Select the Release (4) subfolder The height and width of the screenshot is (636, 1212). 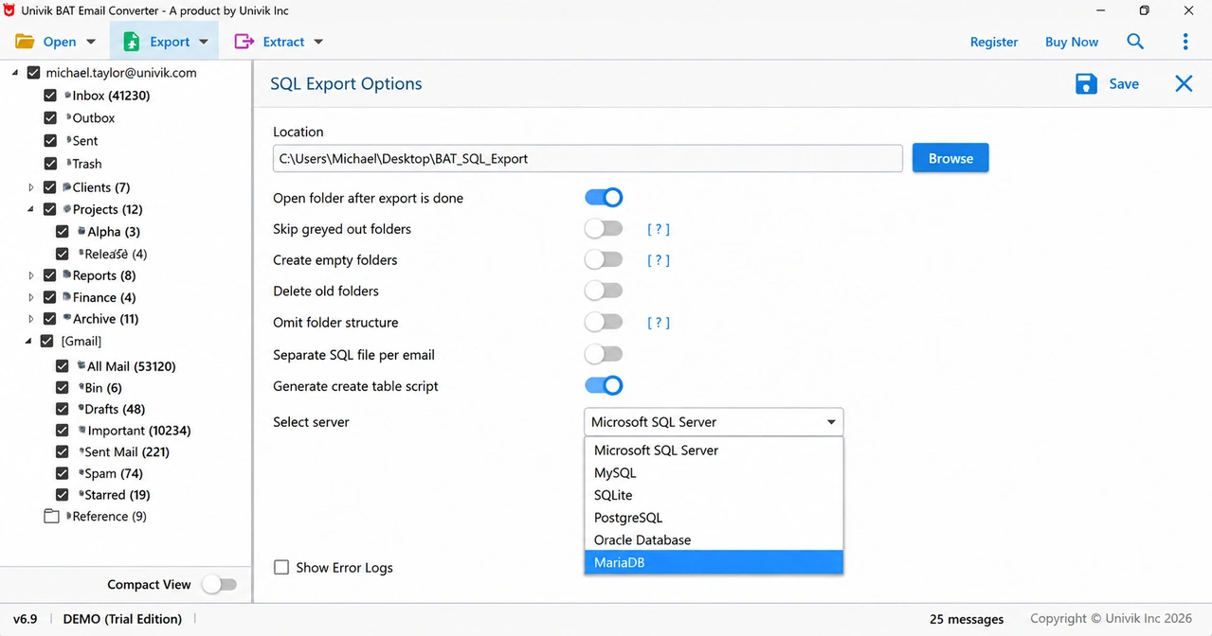(x=116, y=254)
